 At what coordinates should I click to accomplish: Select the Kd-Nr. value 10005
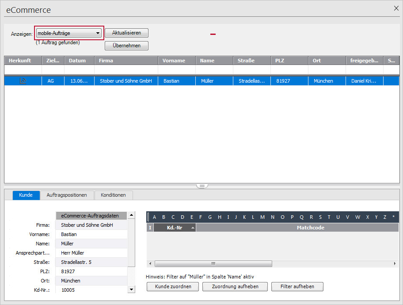(x=91, y=290)
